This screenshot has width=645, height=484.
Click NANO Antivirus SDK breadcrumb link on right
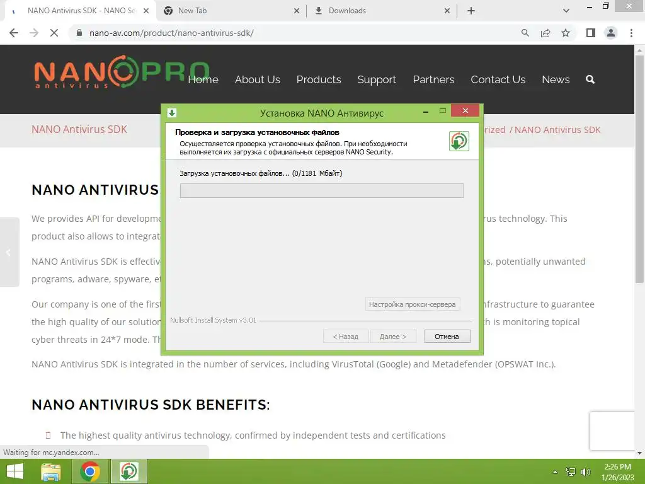click(x=557, y=130)
